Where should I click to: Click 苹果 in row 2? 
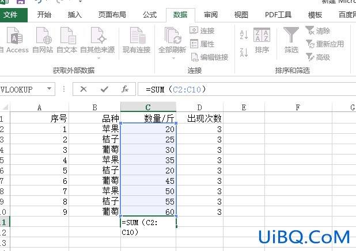[95, 129]
